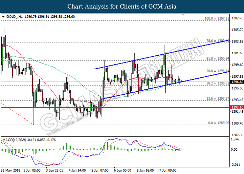Click the MACD -2.011 scale value

pyautogui.click(x=235, y=165)
